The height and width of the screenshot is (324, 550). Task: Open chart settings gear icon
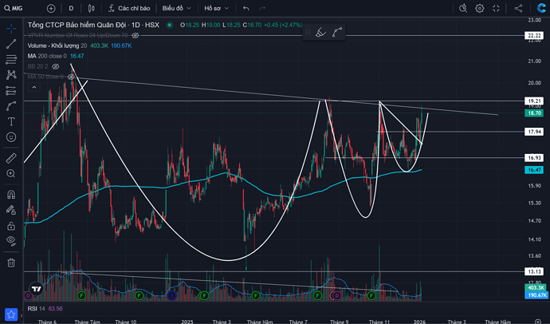tap(480, 8)
